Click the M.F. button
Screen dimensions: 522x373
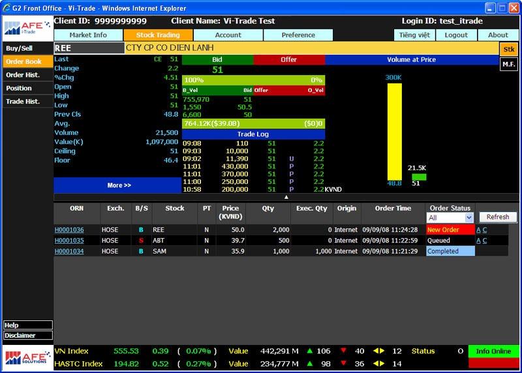(x=509, y=64)
